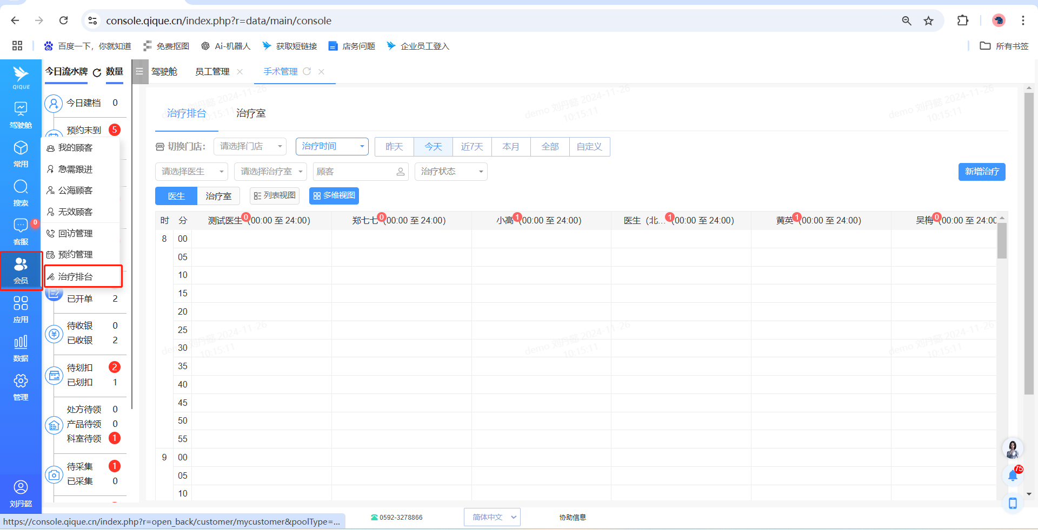Select 预约管理 from the member menu
Image resolution: width=1038 pixels, height=530 pixels.
pyautogui.click(x=75, y=255)
